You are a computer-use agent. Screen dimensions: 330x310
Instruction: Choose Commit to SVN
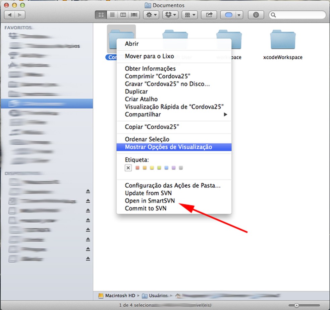point(174,208)
